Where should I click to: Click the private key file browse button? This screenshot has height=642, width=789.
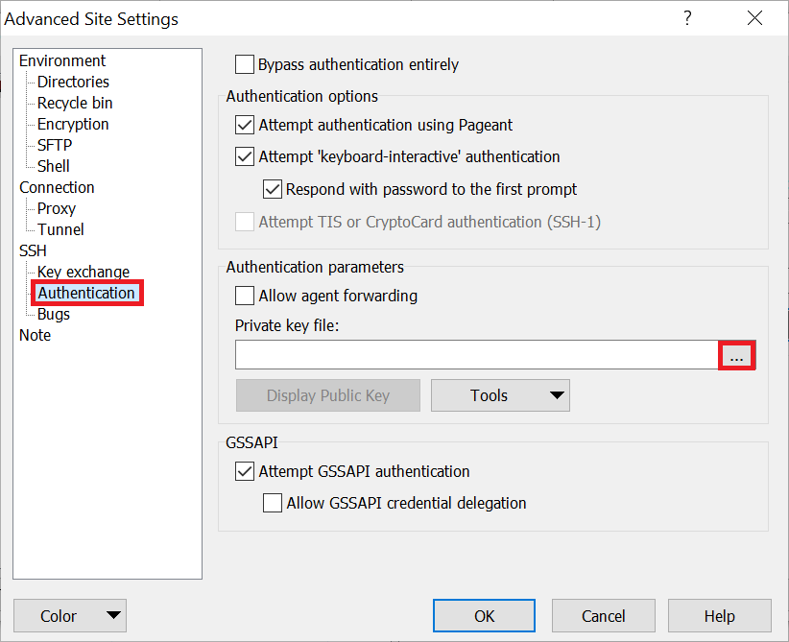tap(737, 355)
